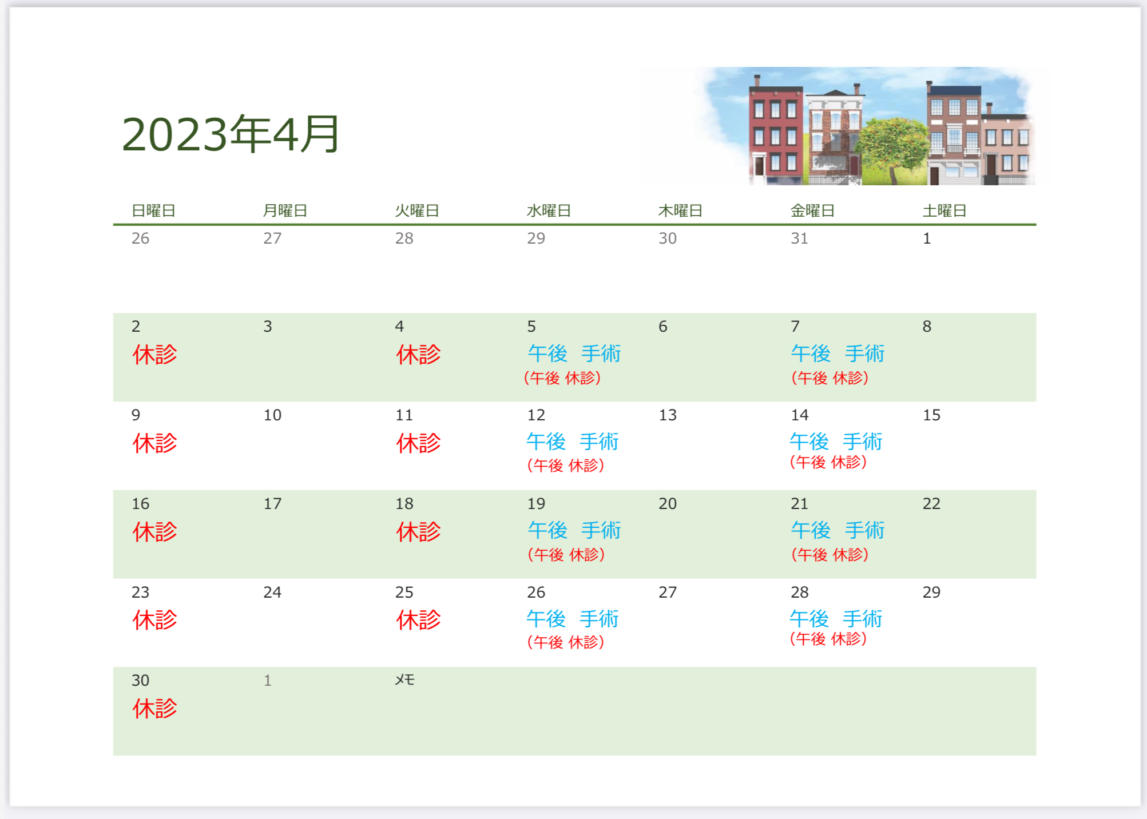
Task: Click 午後 手術 on April 14
Action: point(836,442)
